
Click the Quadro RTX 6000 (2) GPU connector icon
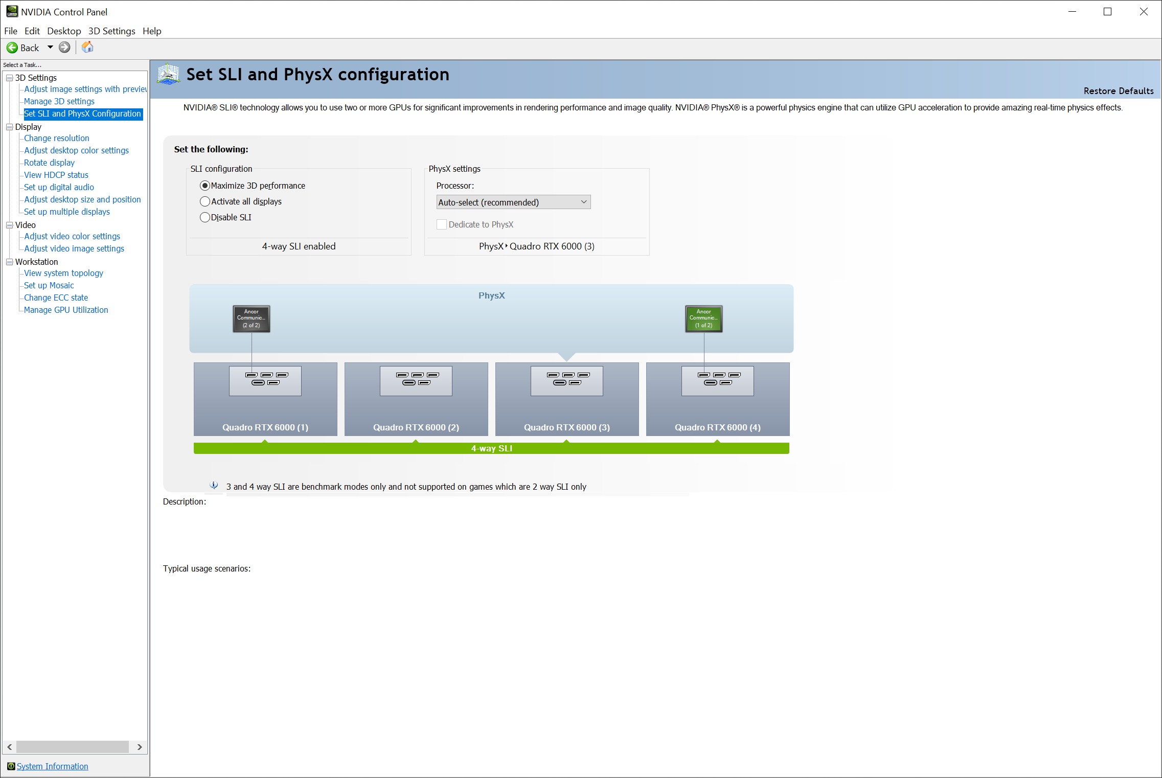click(416, 380)
